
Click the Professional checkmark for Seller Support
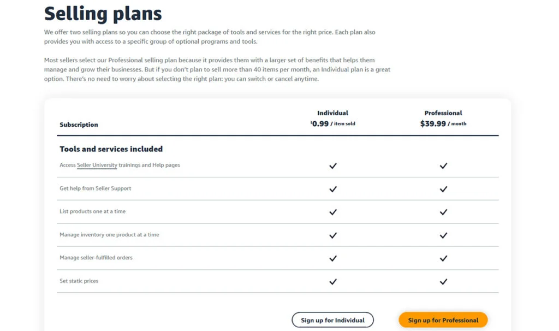[443, 189]
